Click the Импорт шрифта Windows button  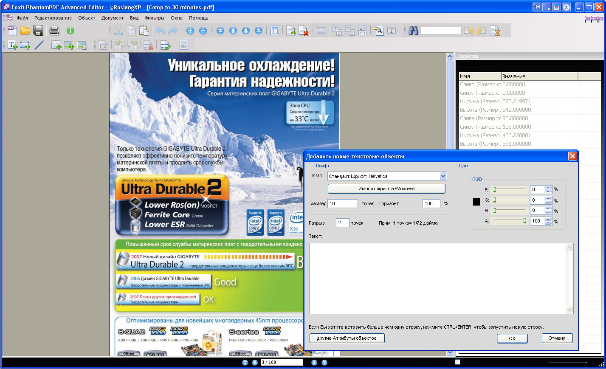pyautogui.click(x=386, y=189)
